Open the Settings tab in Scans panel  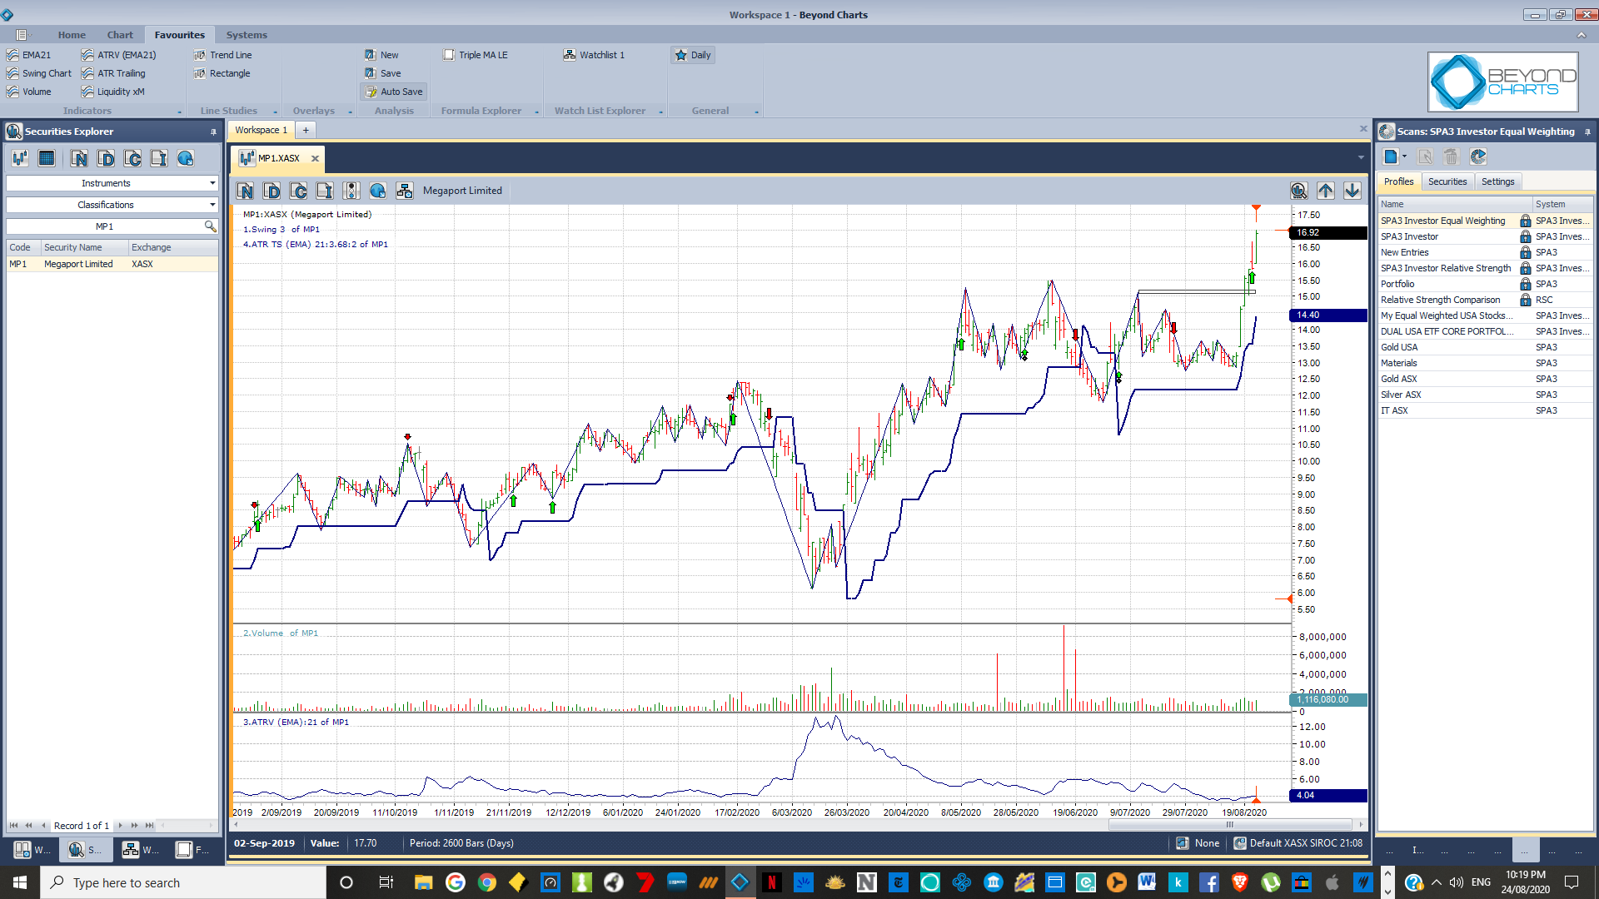click(x=1497, y=181)
